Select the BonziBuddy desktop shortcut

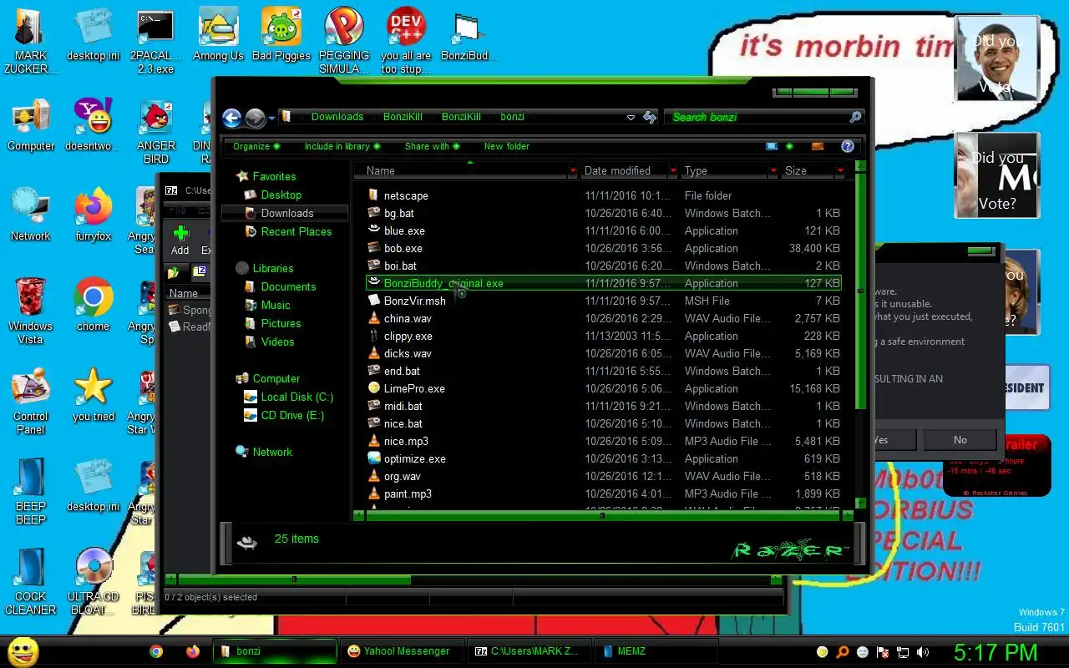click(x=469, y=37)
